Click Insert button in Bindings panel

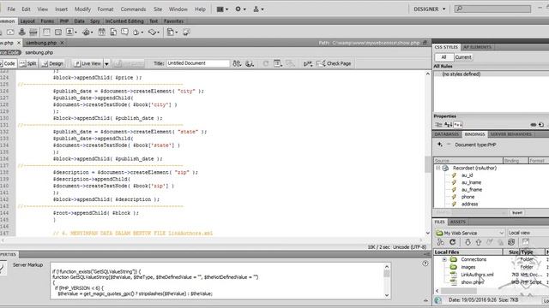tap(517, 213)
